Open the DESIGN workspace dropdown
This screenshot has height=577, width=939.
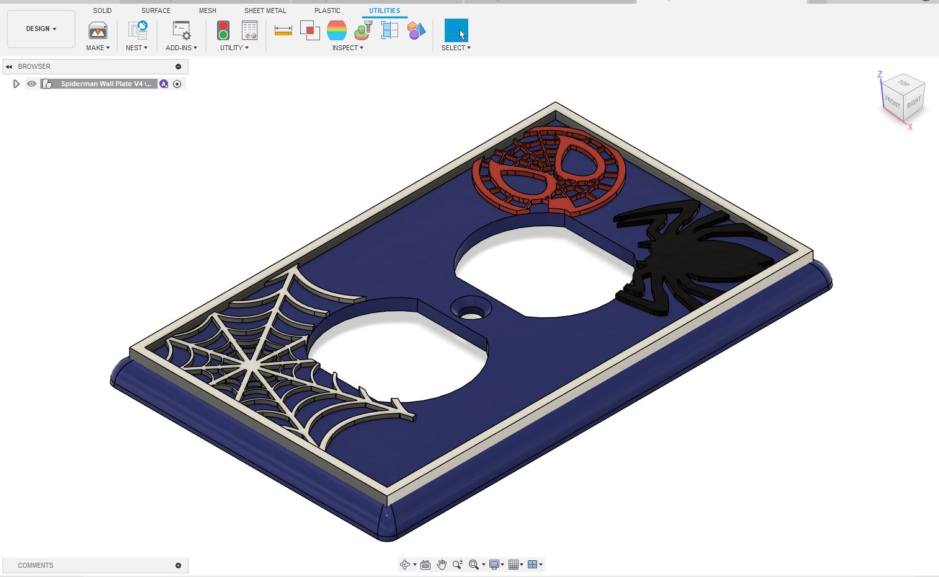coord(41,29)
